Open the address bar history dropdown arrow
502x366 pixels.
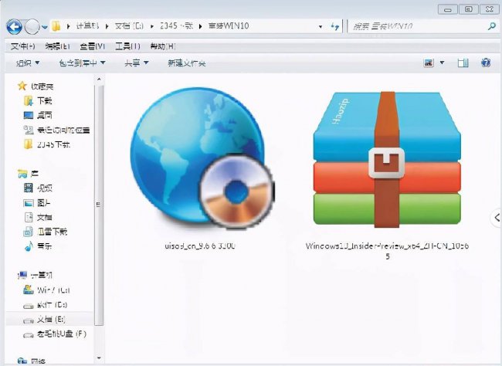[x=321, y=26]
